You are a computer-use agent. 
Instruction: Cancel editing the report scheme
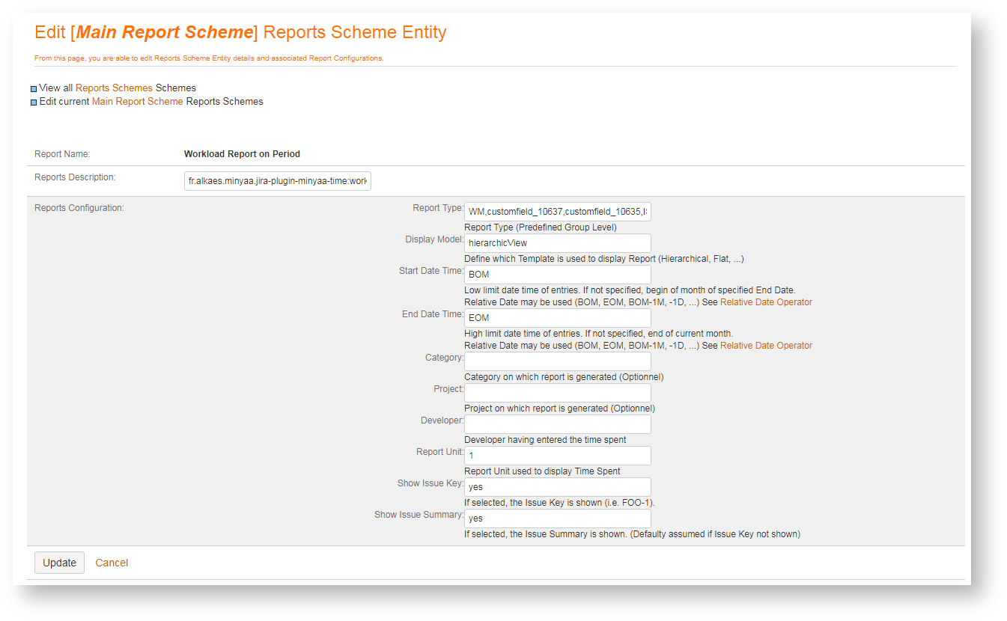112,563
